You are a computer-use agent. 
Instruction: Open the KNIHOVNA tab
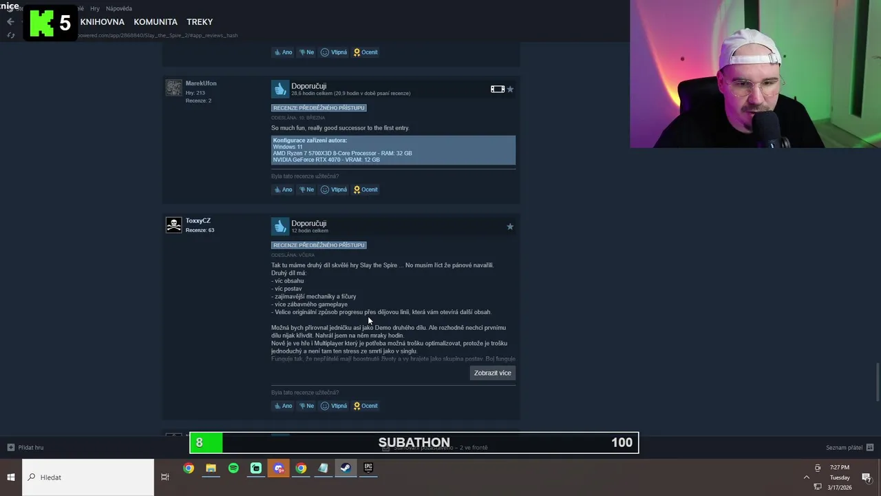[102, 22]
